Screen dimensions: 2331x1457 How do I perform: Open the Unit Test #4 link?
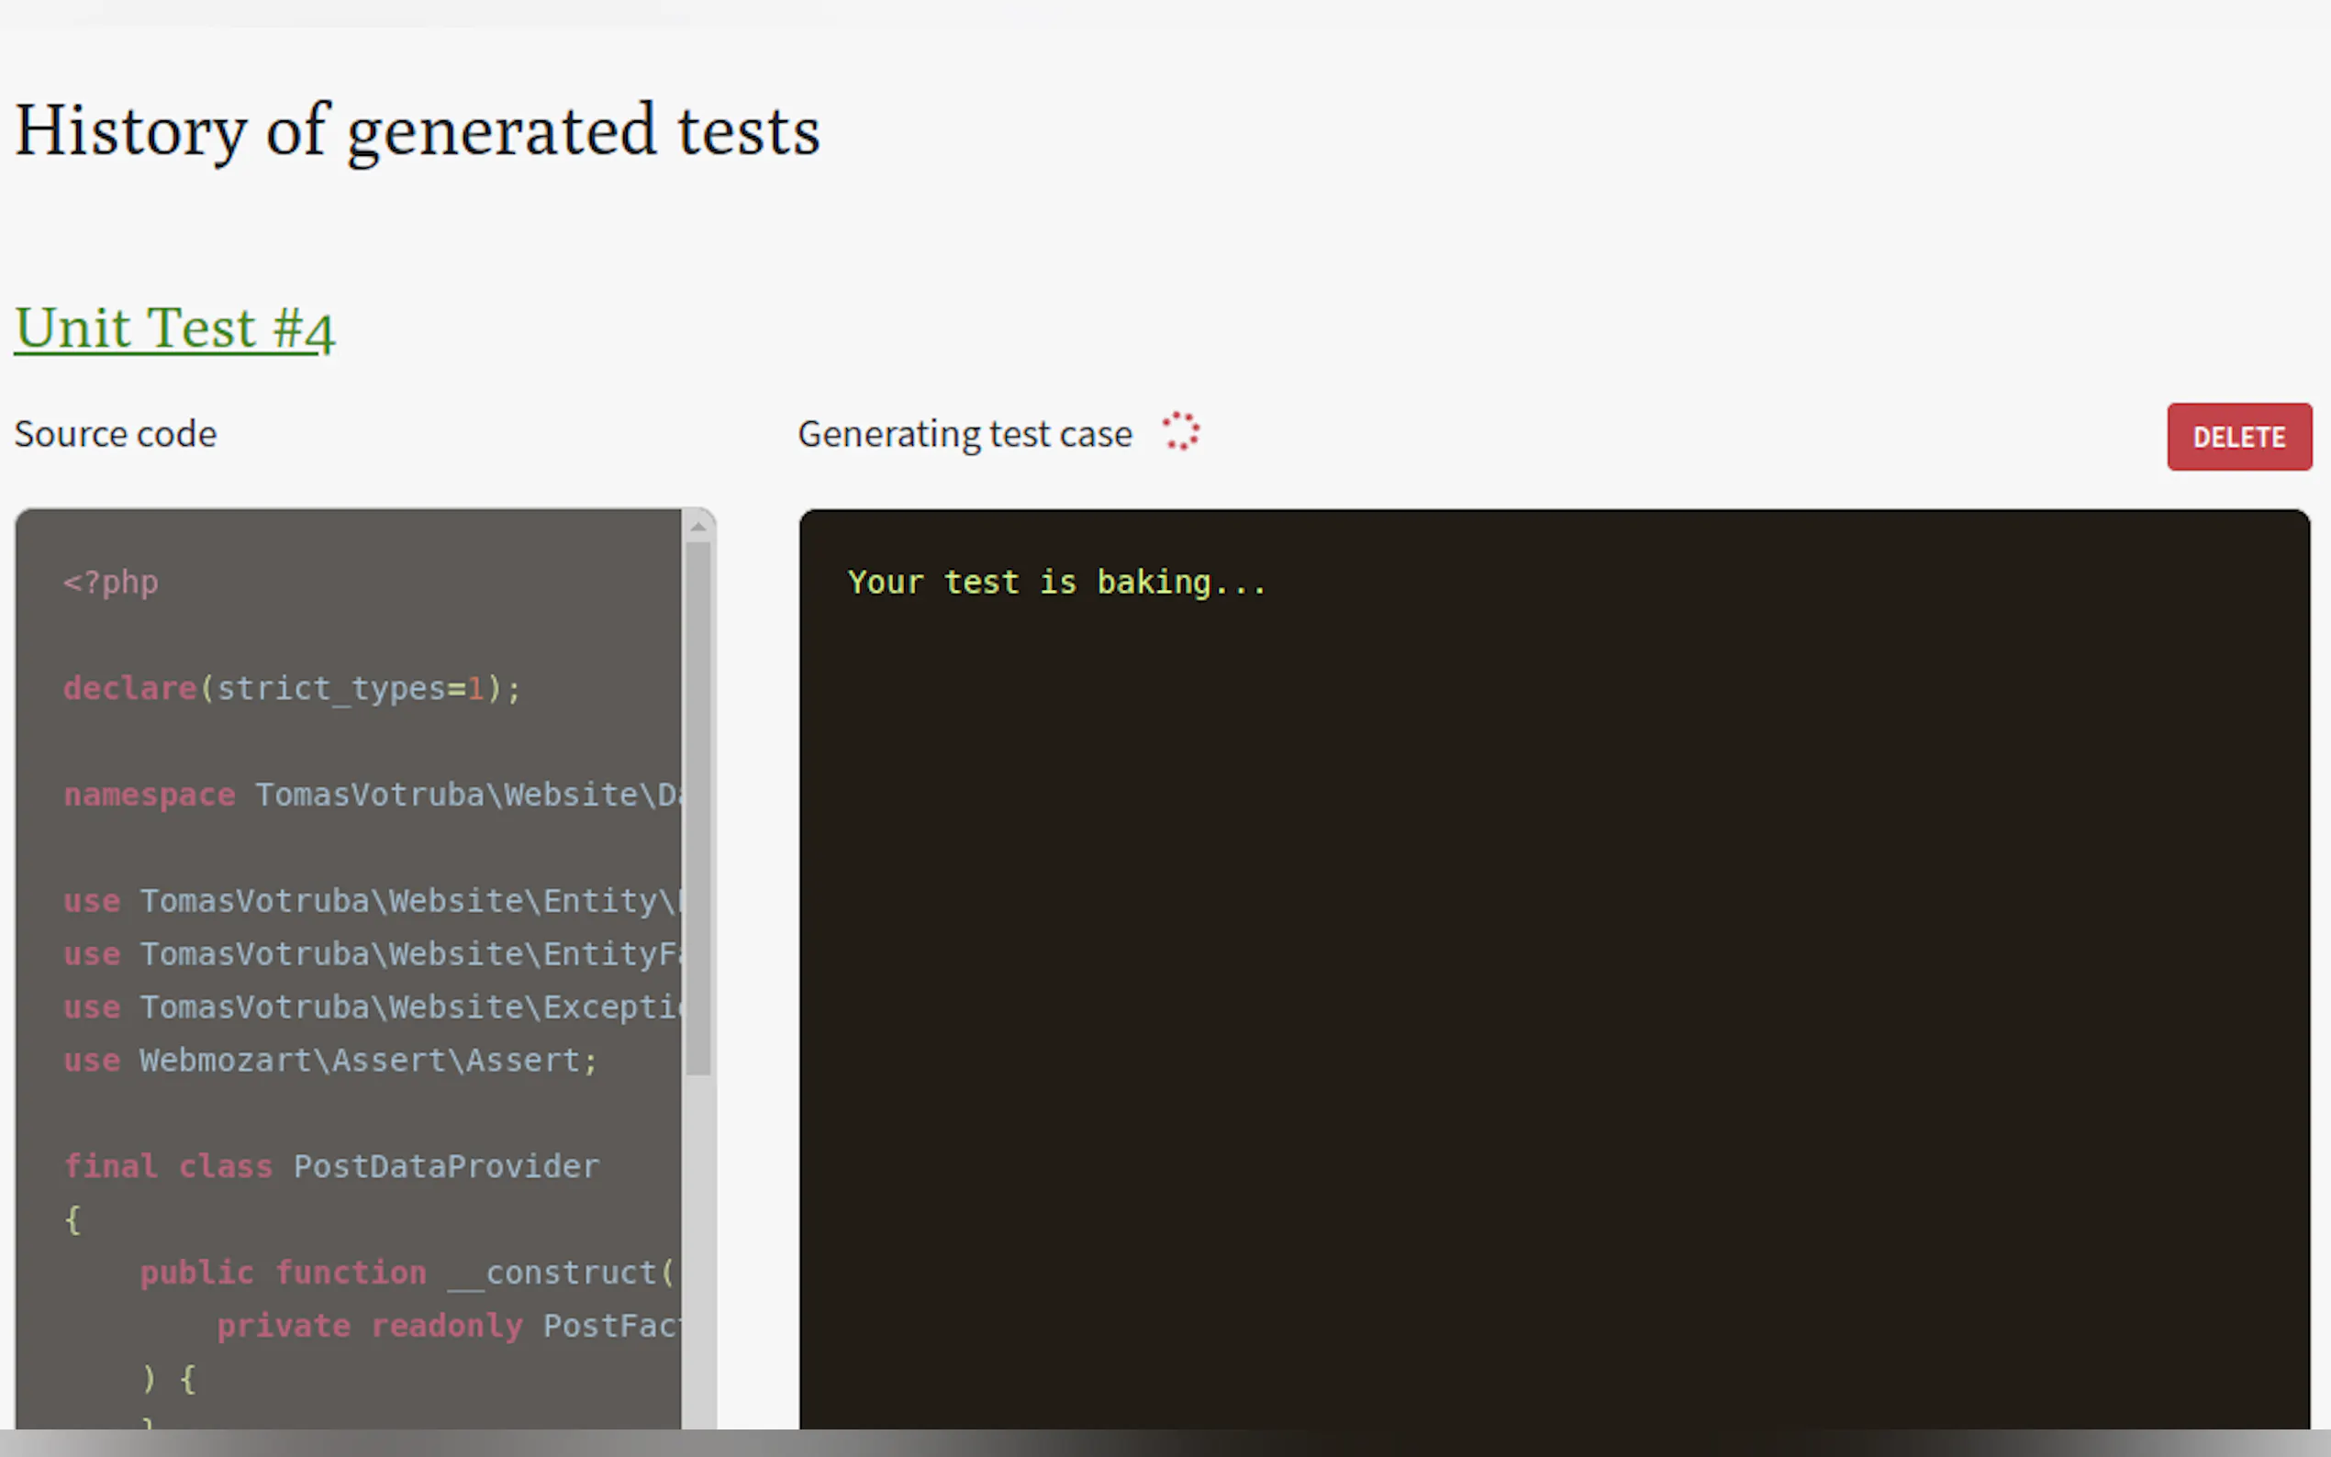coord(174,328)
